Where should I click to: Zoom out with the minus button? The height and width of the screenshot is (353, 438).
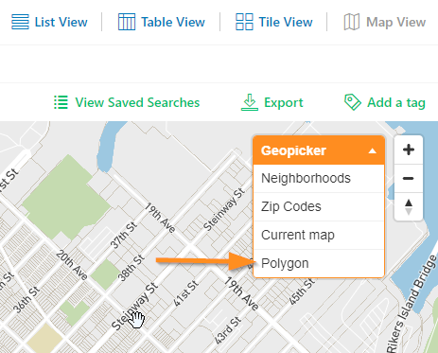(x=409, y=179)
